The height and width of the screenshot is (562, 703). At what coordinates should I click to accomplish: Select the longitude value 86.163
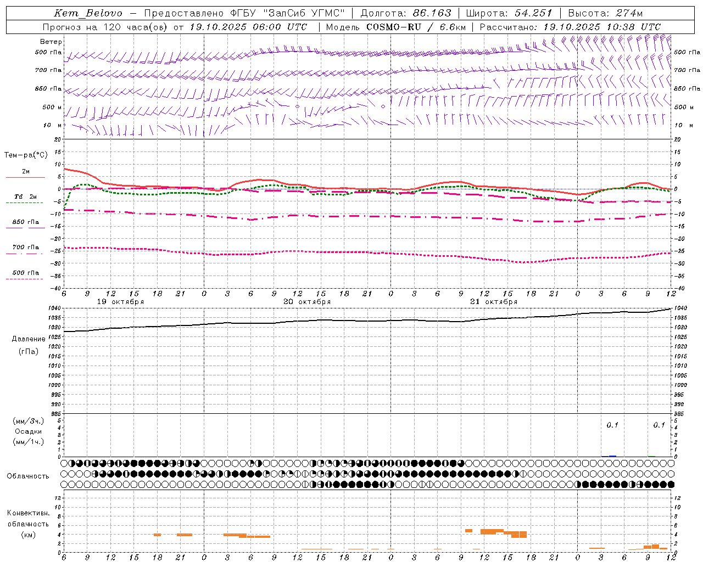[x=432, y=13]
